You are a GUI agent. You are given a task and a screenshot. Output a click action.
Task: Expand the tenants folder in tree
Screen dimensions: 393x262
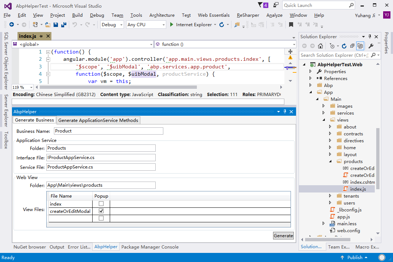[x=330, y=196]
